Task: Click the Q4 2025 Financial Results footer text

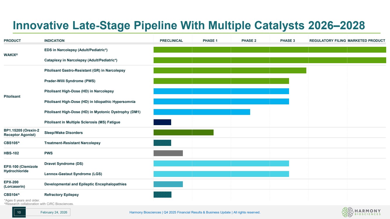Action: pyautogui.click(x=195, y=212)
